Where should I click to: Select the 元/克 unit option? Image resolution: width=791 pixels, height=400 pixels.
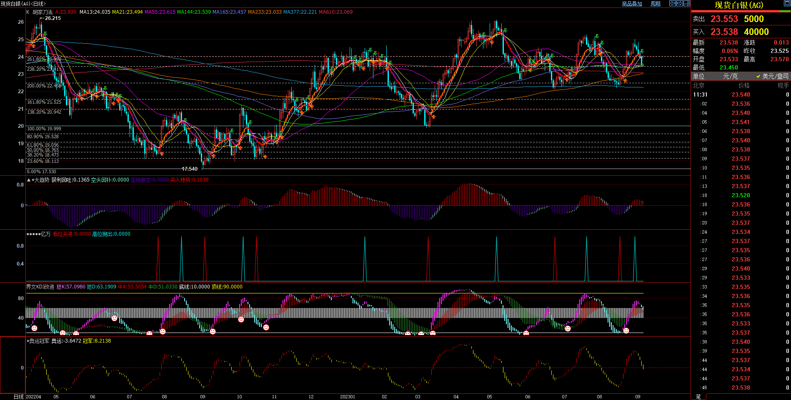[x=730, y=76]
